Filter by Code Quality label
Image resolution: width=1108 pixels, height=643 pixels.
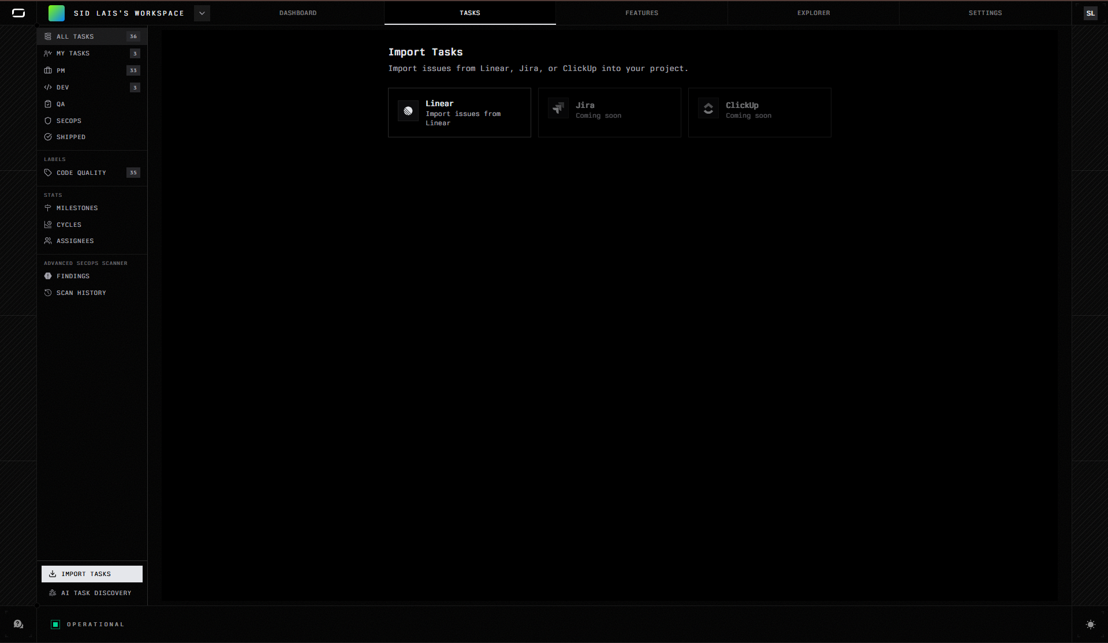pos(81,173)
